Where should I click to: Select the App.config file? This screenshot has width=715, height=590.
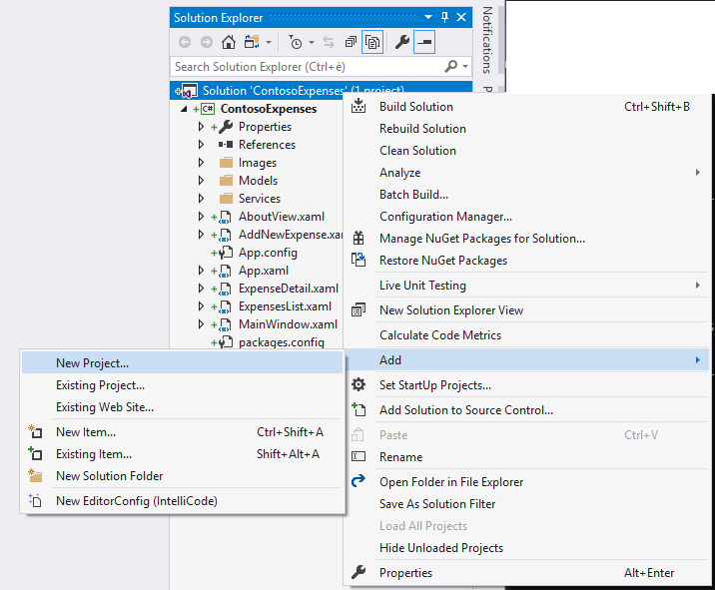click(x=268, y=253)
